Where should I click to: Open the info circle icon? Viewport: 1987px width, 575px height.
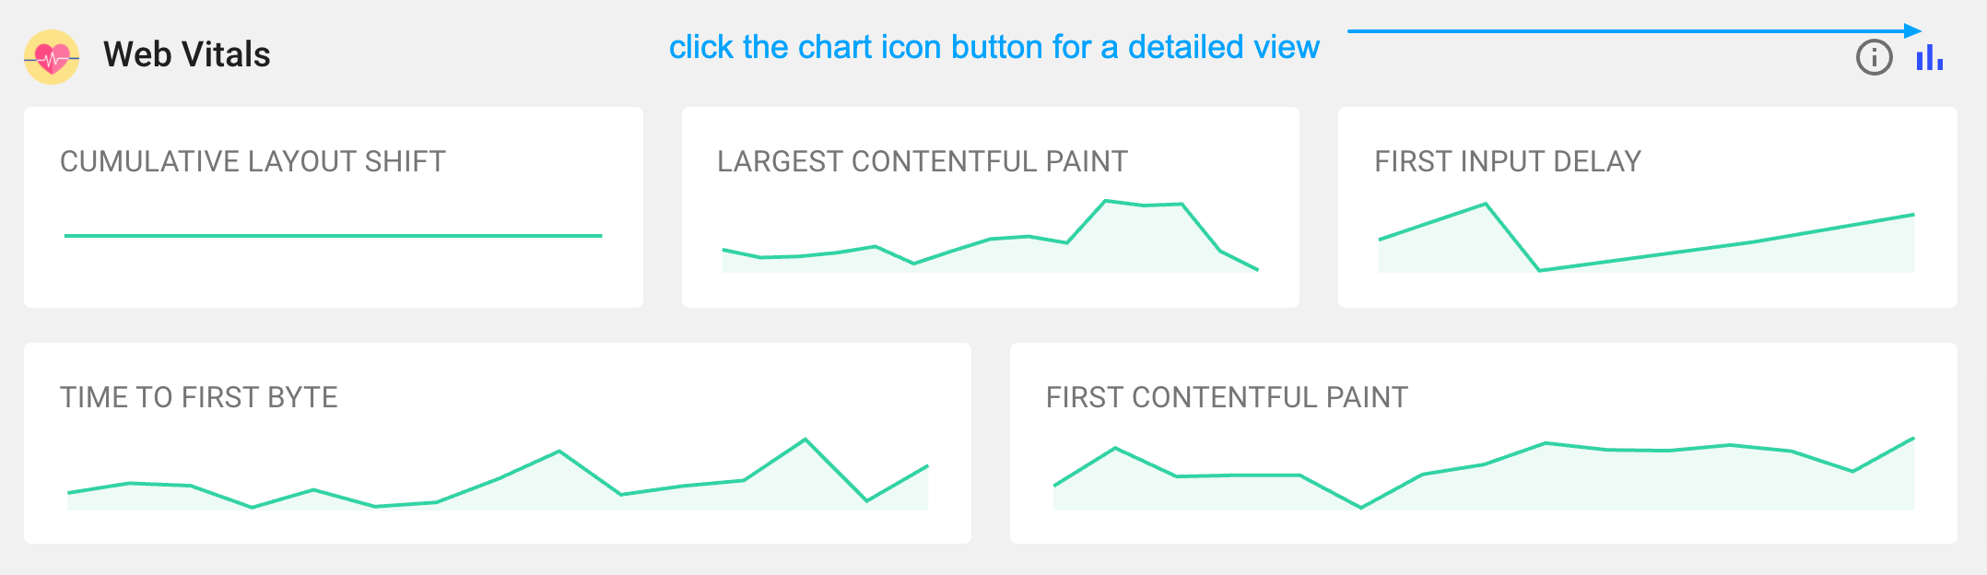[x=1874, y=57]
